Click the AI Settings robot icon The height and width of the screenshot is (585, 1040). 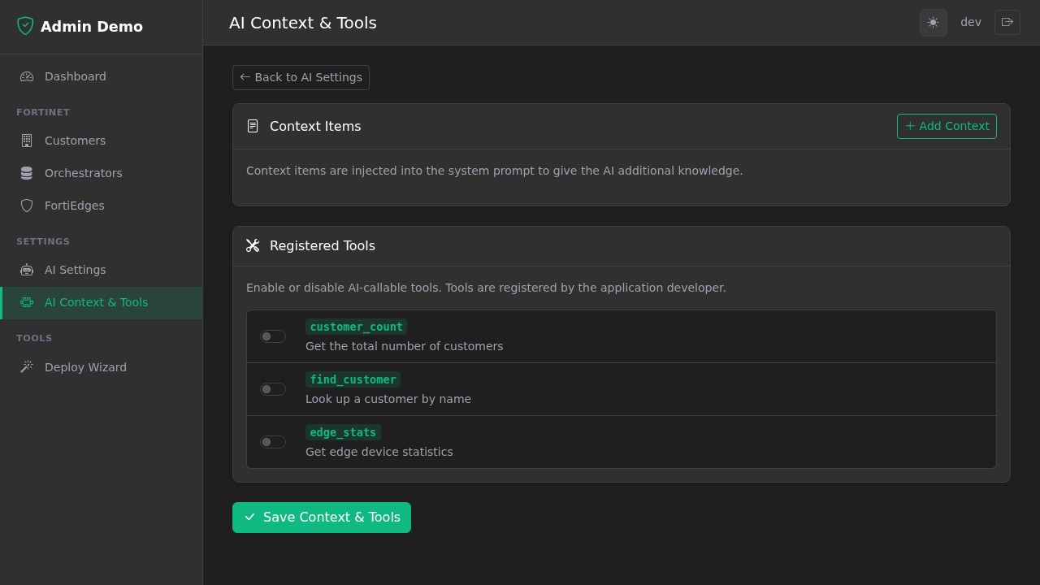(x=27, y=270)
